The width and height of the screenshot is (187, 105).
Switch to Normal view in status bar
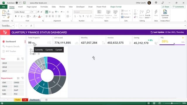click(x=149, y=103)
